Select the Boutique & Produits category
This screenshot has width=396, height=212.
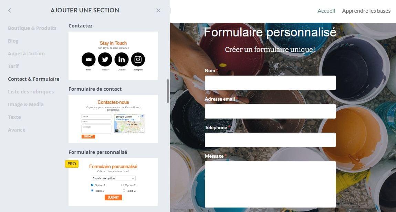[x=32, y=28]
